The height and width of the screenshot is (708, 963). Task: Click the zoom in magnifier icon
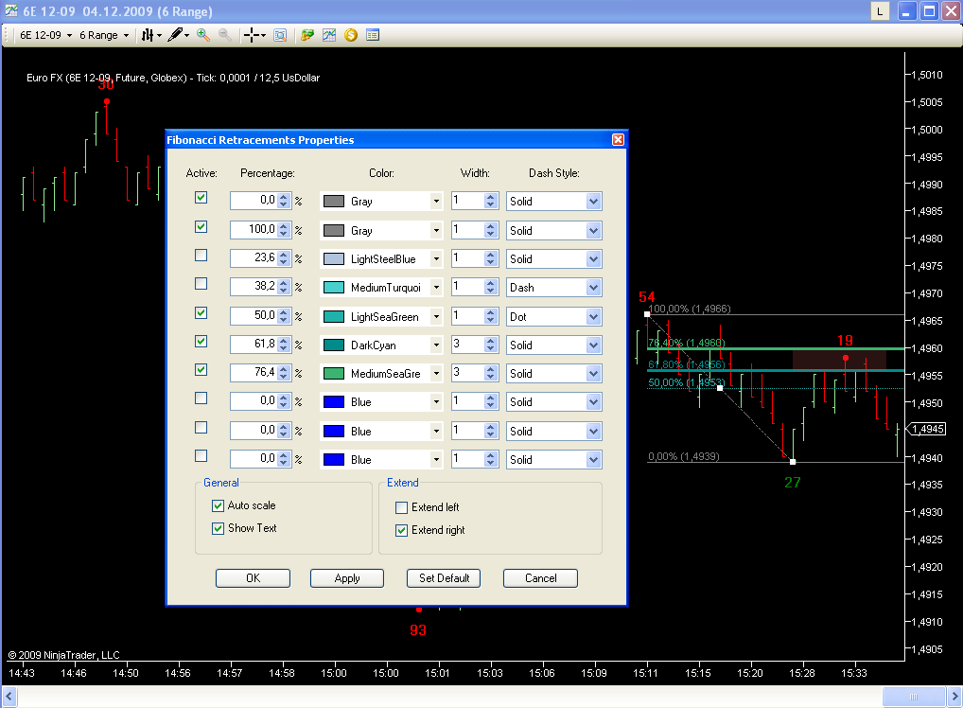click(203, 35)
